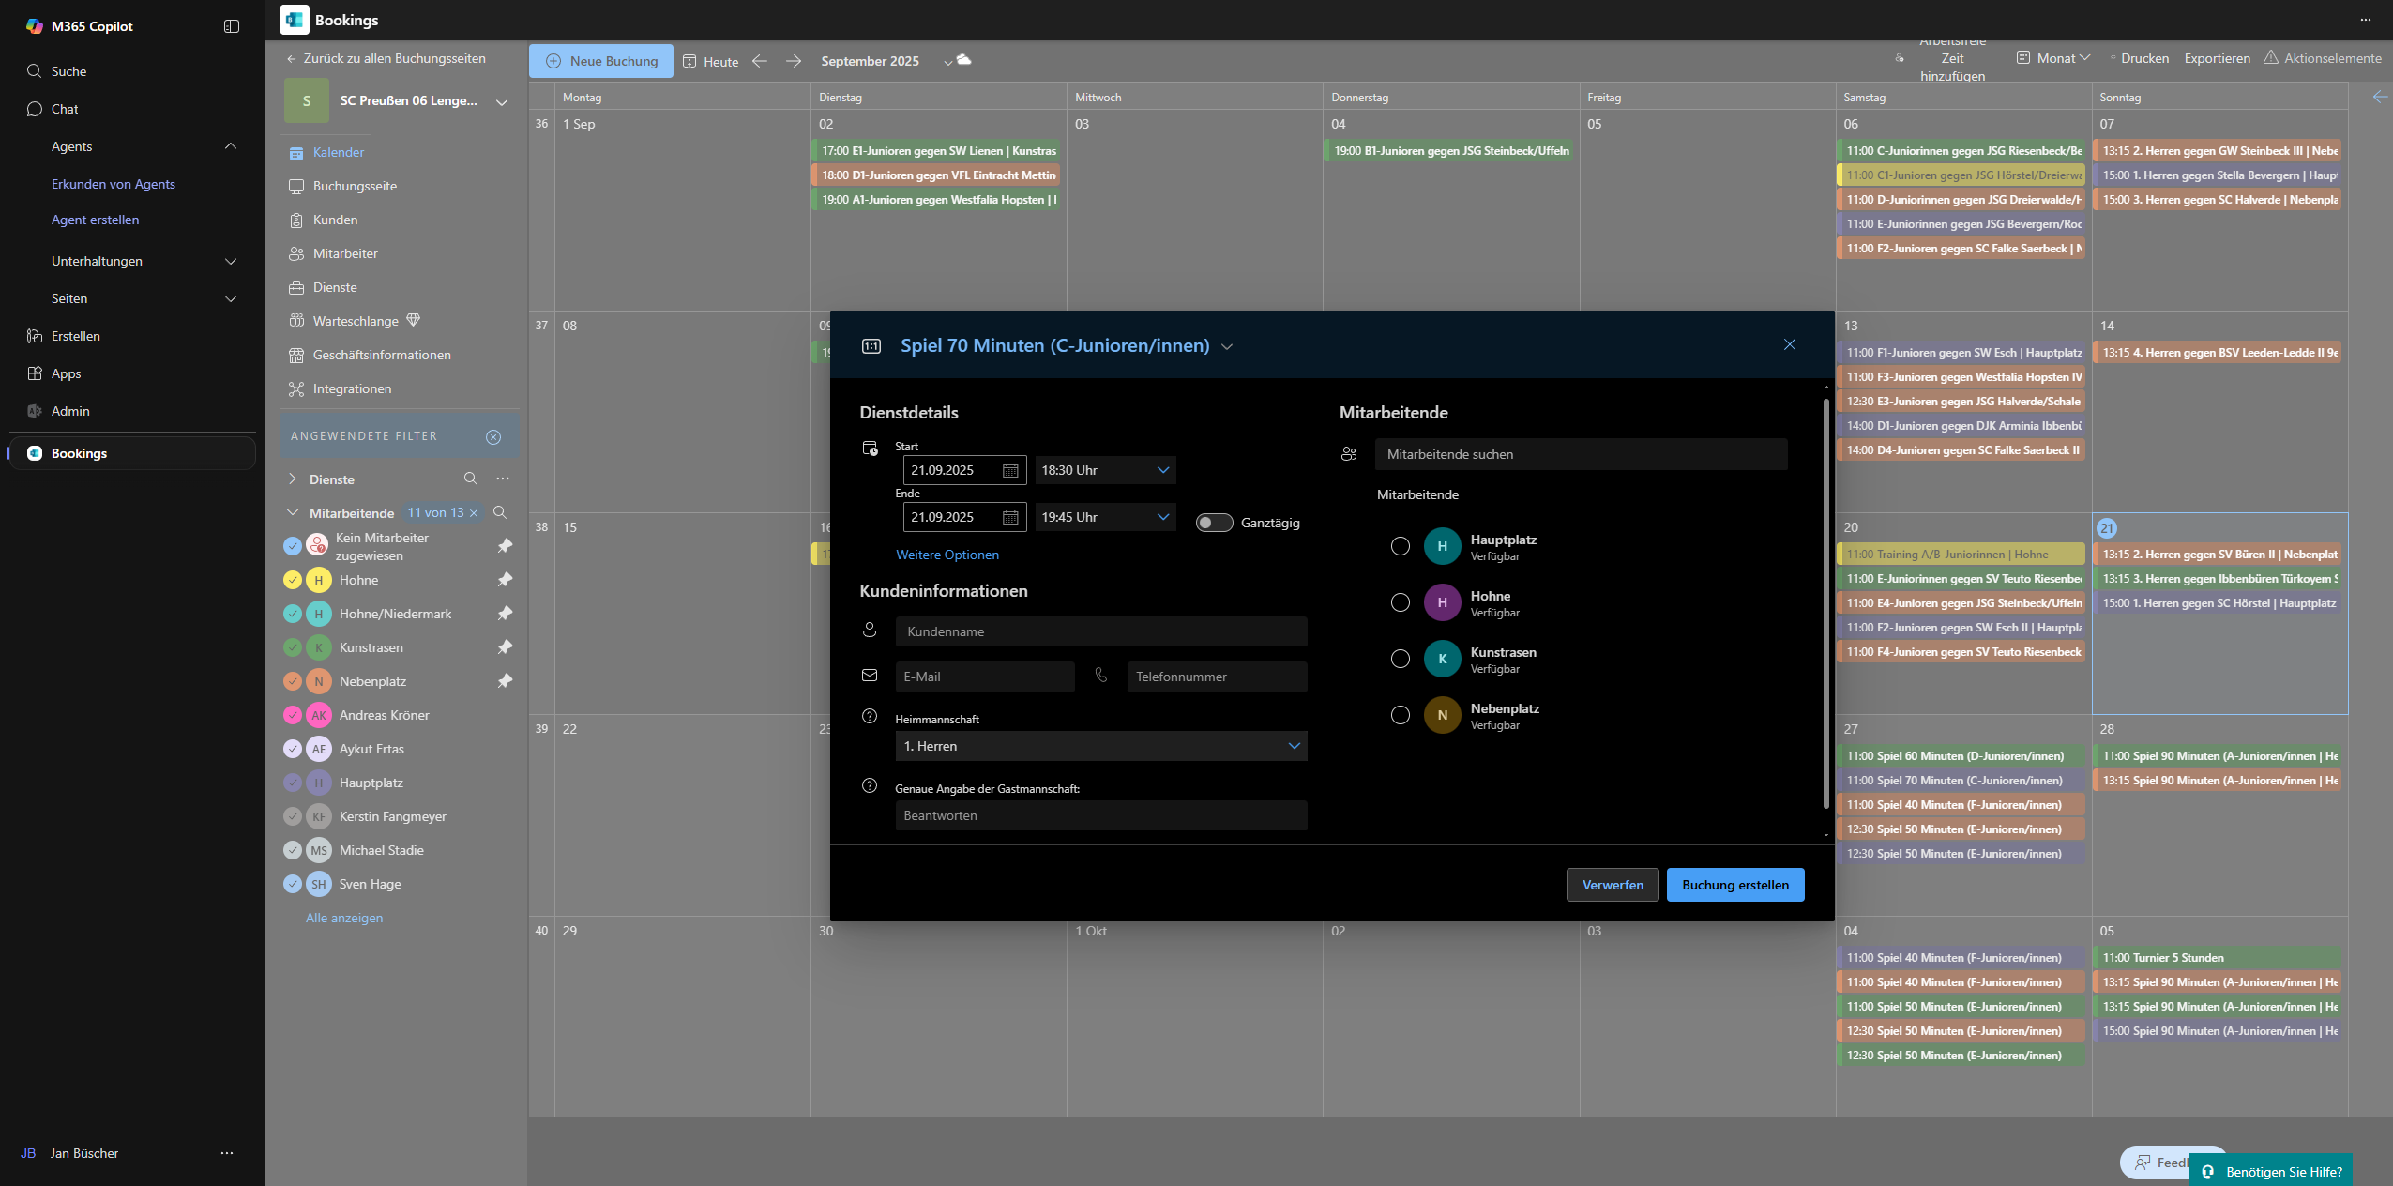The height and width of the screenshot is (1186, 2393).
Task: Open the Weitere Optionen link
Action: click(x=947, y=555)
